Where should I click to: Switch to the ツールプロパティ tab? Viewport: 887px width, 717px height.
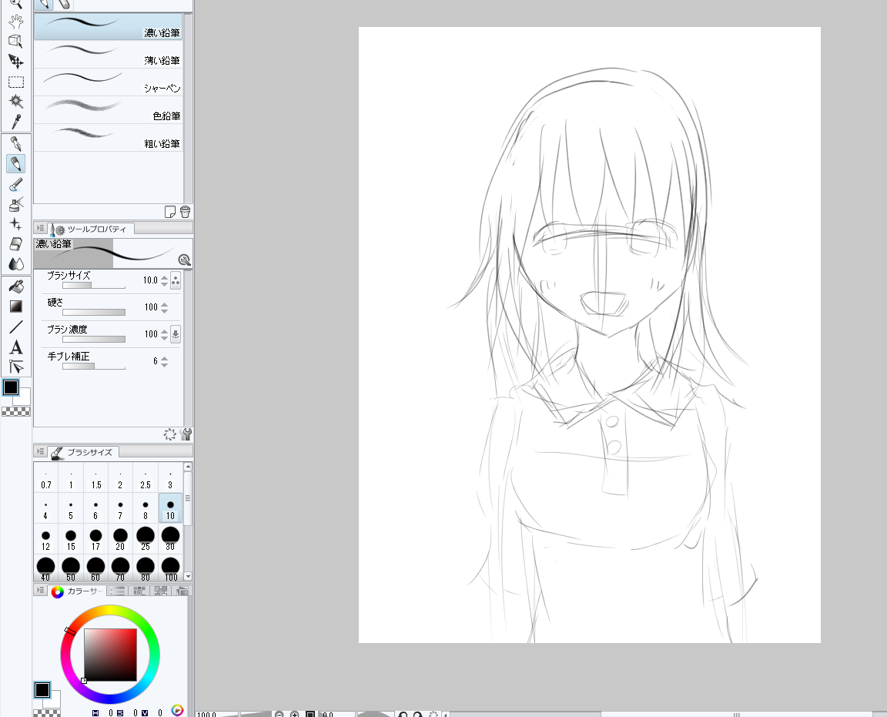tap(92, 229)
